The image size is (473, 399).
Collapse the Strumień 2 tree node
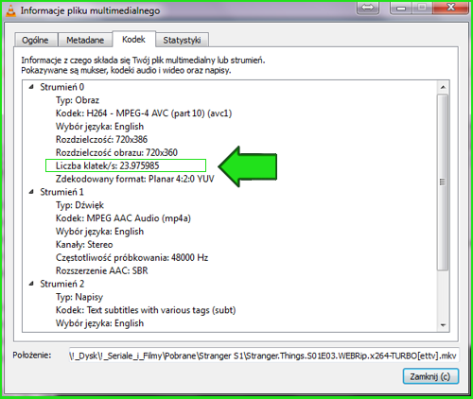(31, 284)
